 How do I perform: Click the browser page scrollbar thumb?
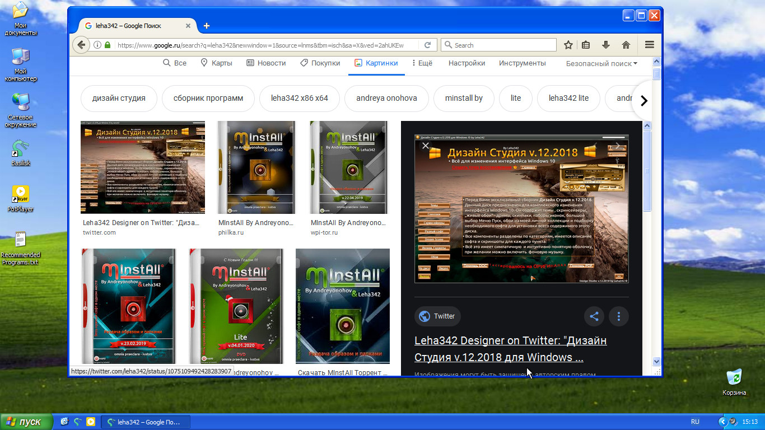pyautogui.click(x=656, y=73)
